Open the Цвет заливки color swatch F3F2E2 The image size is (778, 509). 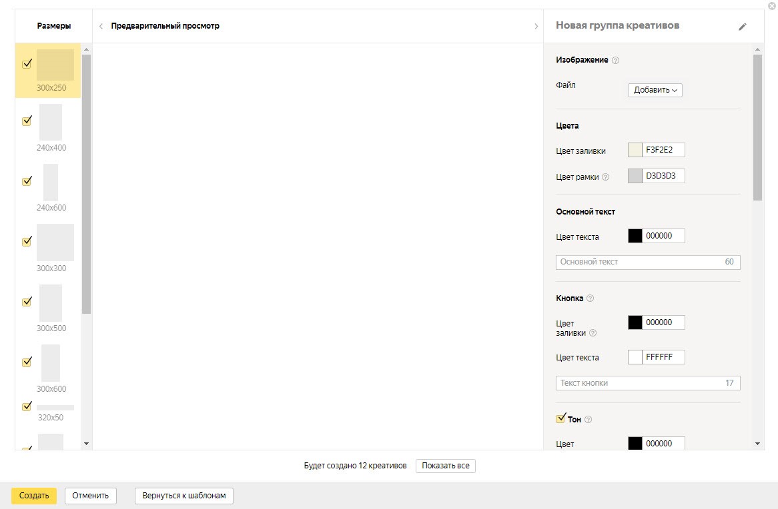pos(635,150)
